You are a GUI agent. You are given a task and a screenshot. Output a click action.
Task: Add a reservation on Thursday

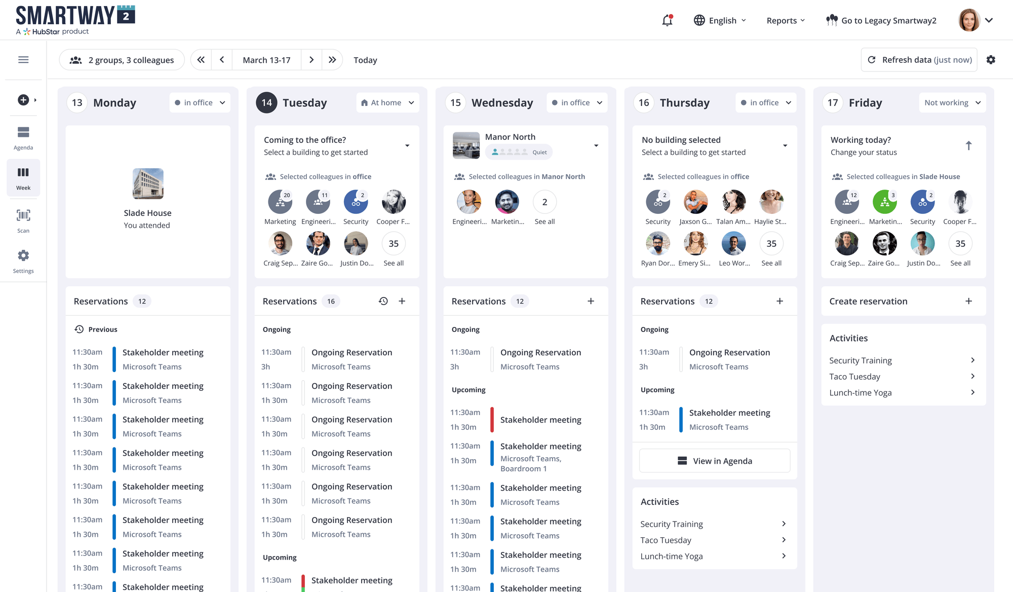click(x=780, y=301)
